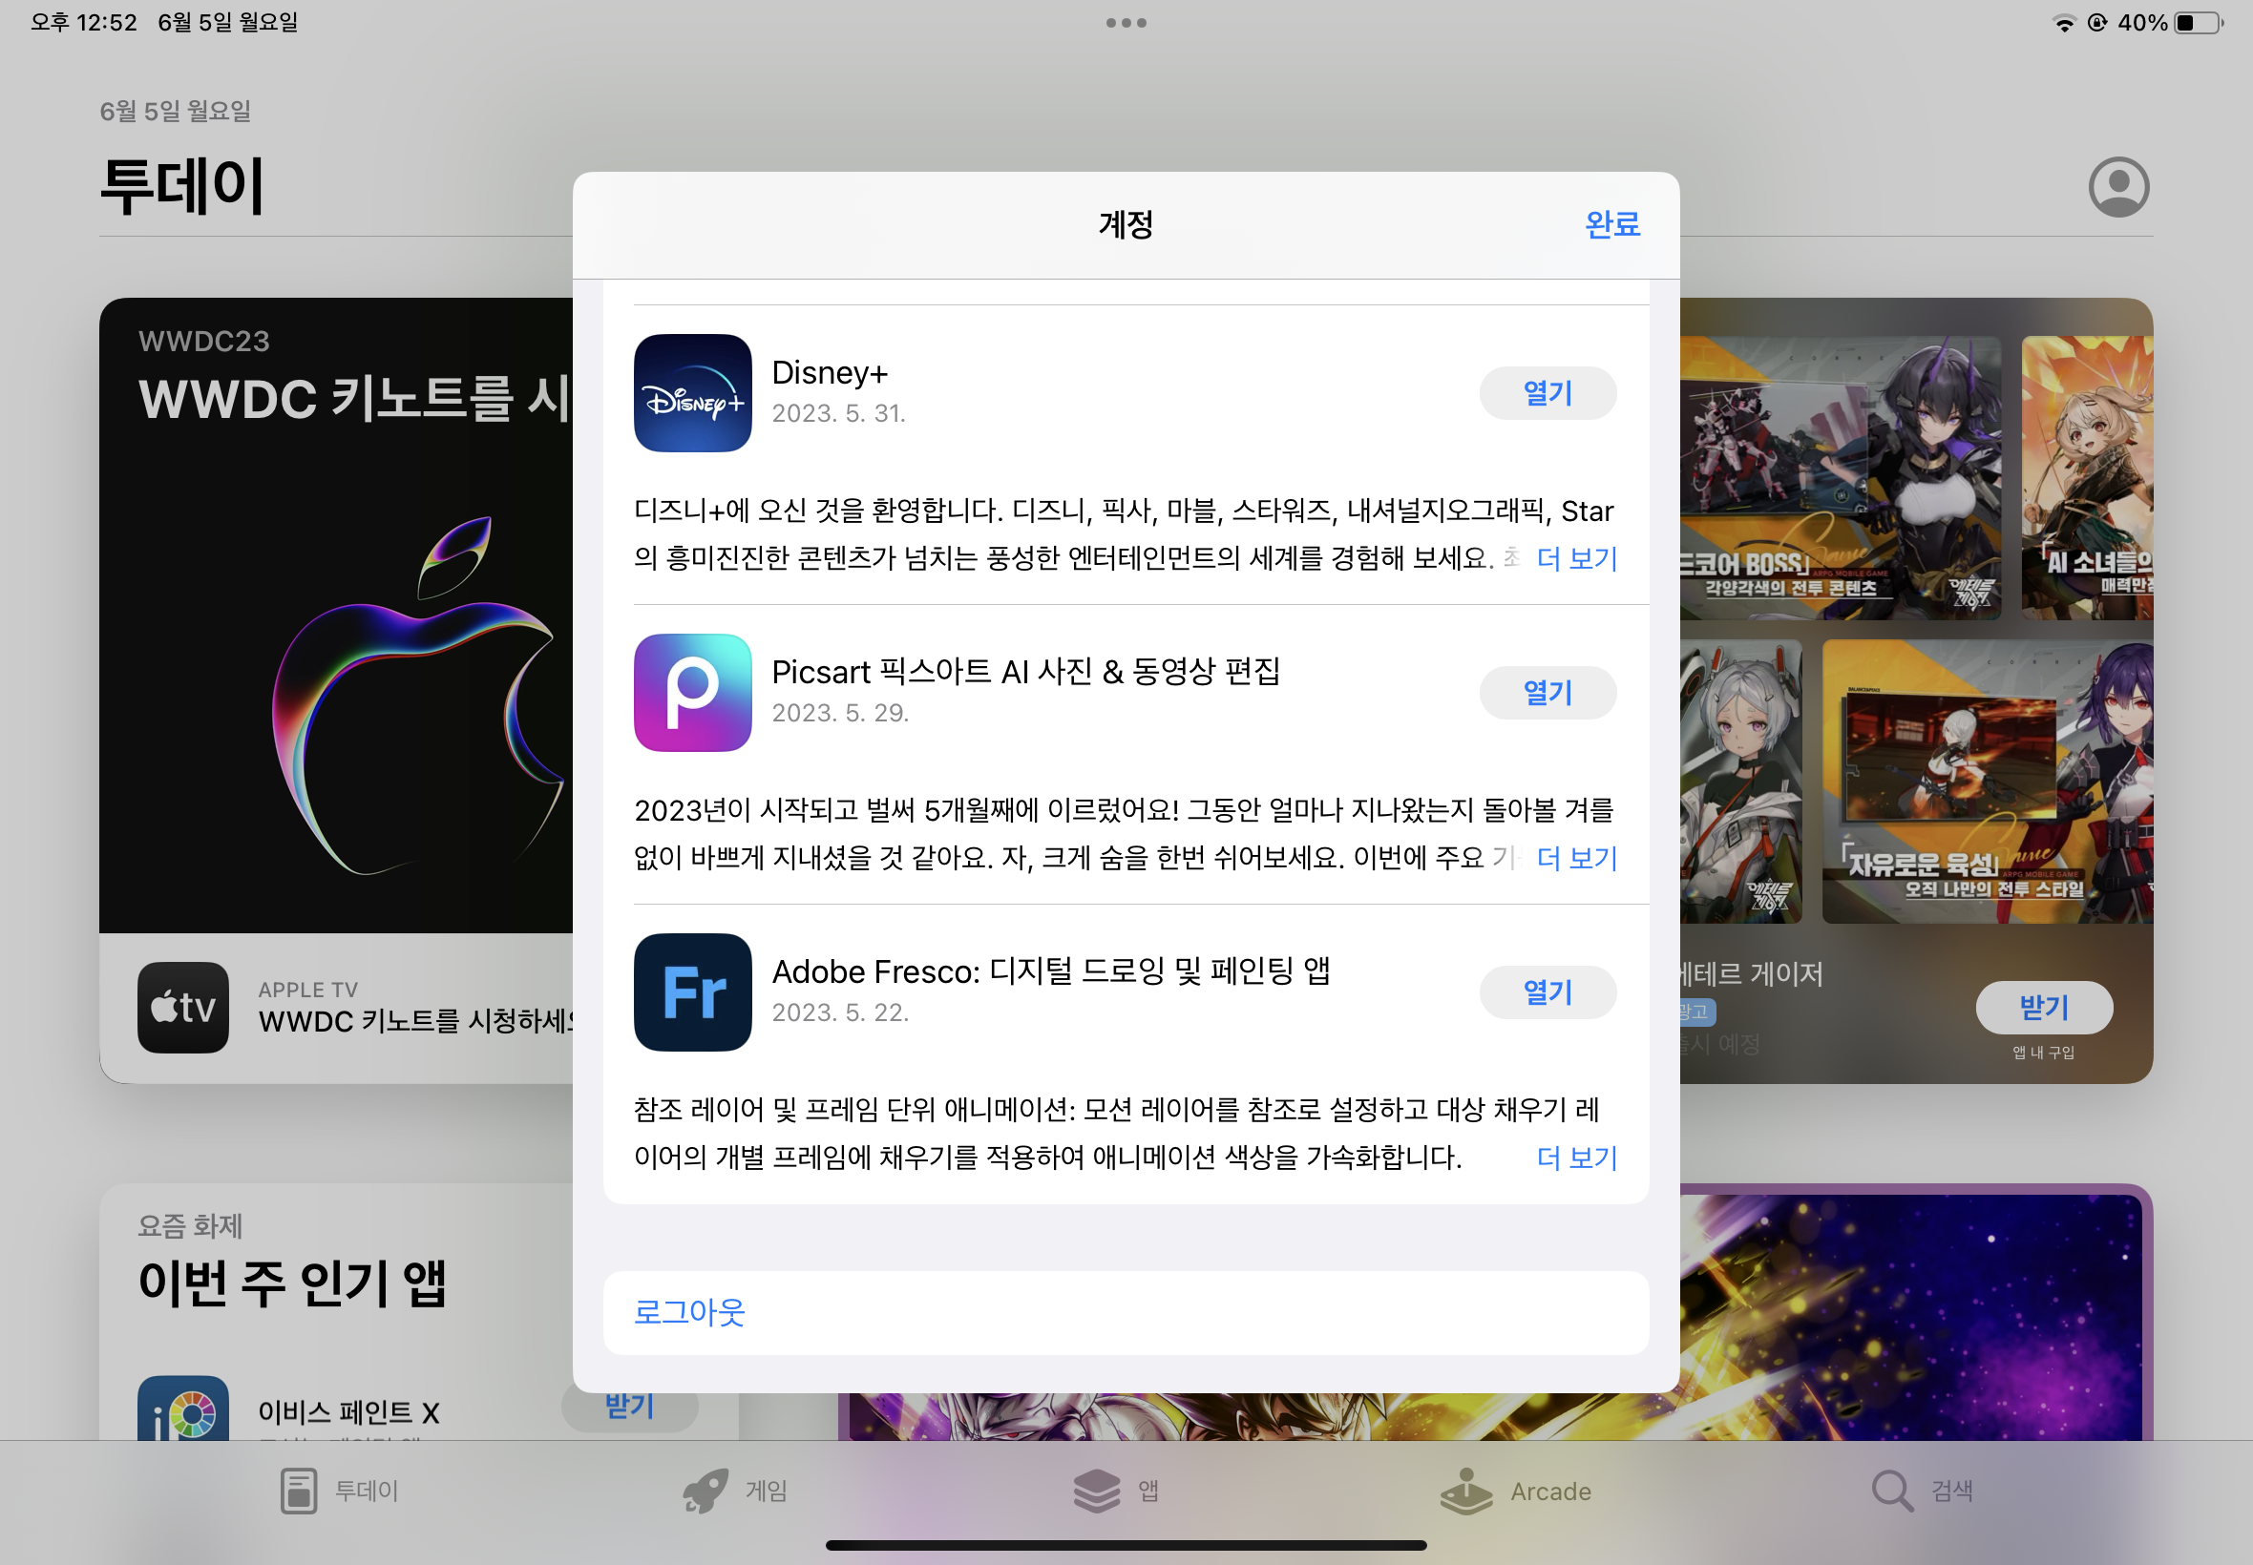Tap Picsart 픽스아트 AI 사진 title

[x=1026, y=672]
